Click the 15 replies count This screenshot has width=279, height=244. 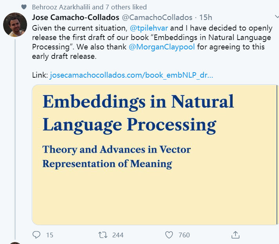49,235
